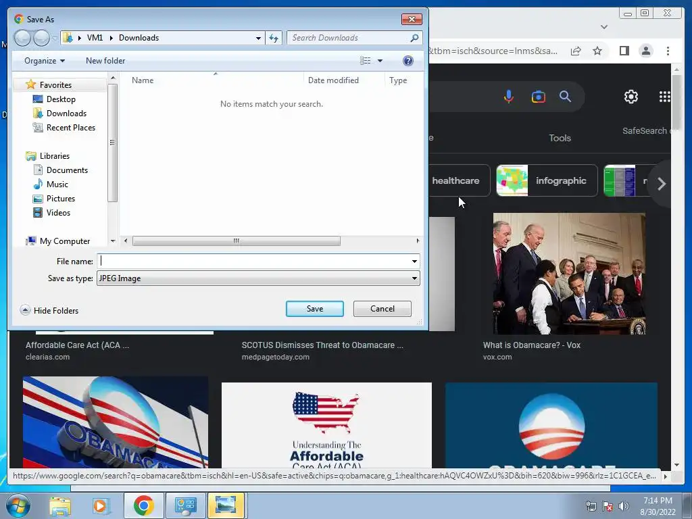Click the Google search magnifier icon

565,96
